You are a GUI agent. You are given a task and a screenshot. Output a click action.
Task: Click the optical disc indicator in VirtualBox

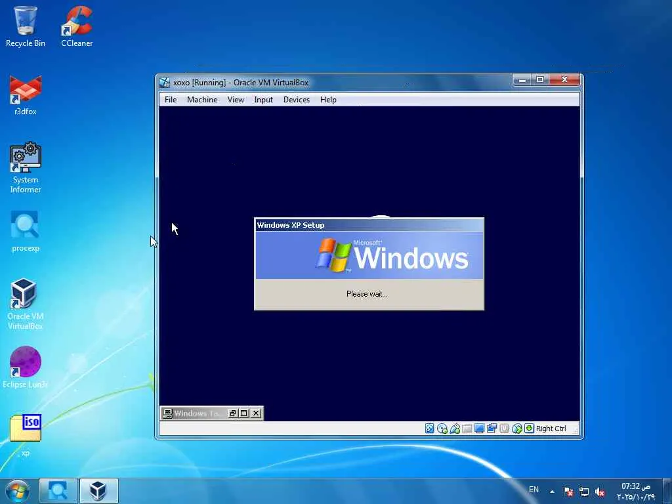[442, 429]
